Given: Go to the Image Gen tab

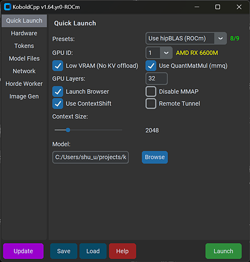Looking at the screenshot, I should click(24, 97).
